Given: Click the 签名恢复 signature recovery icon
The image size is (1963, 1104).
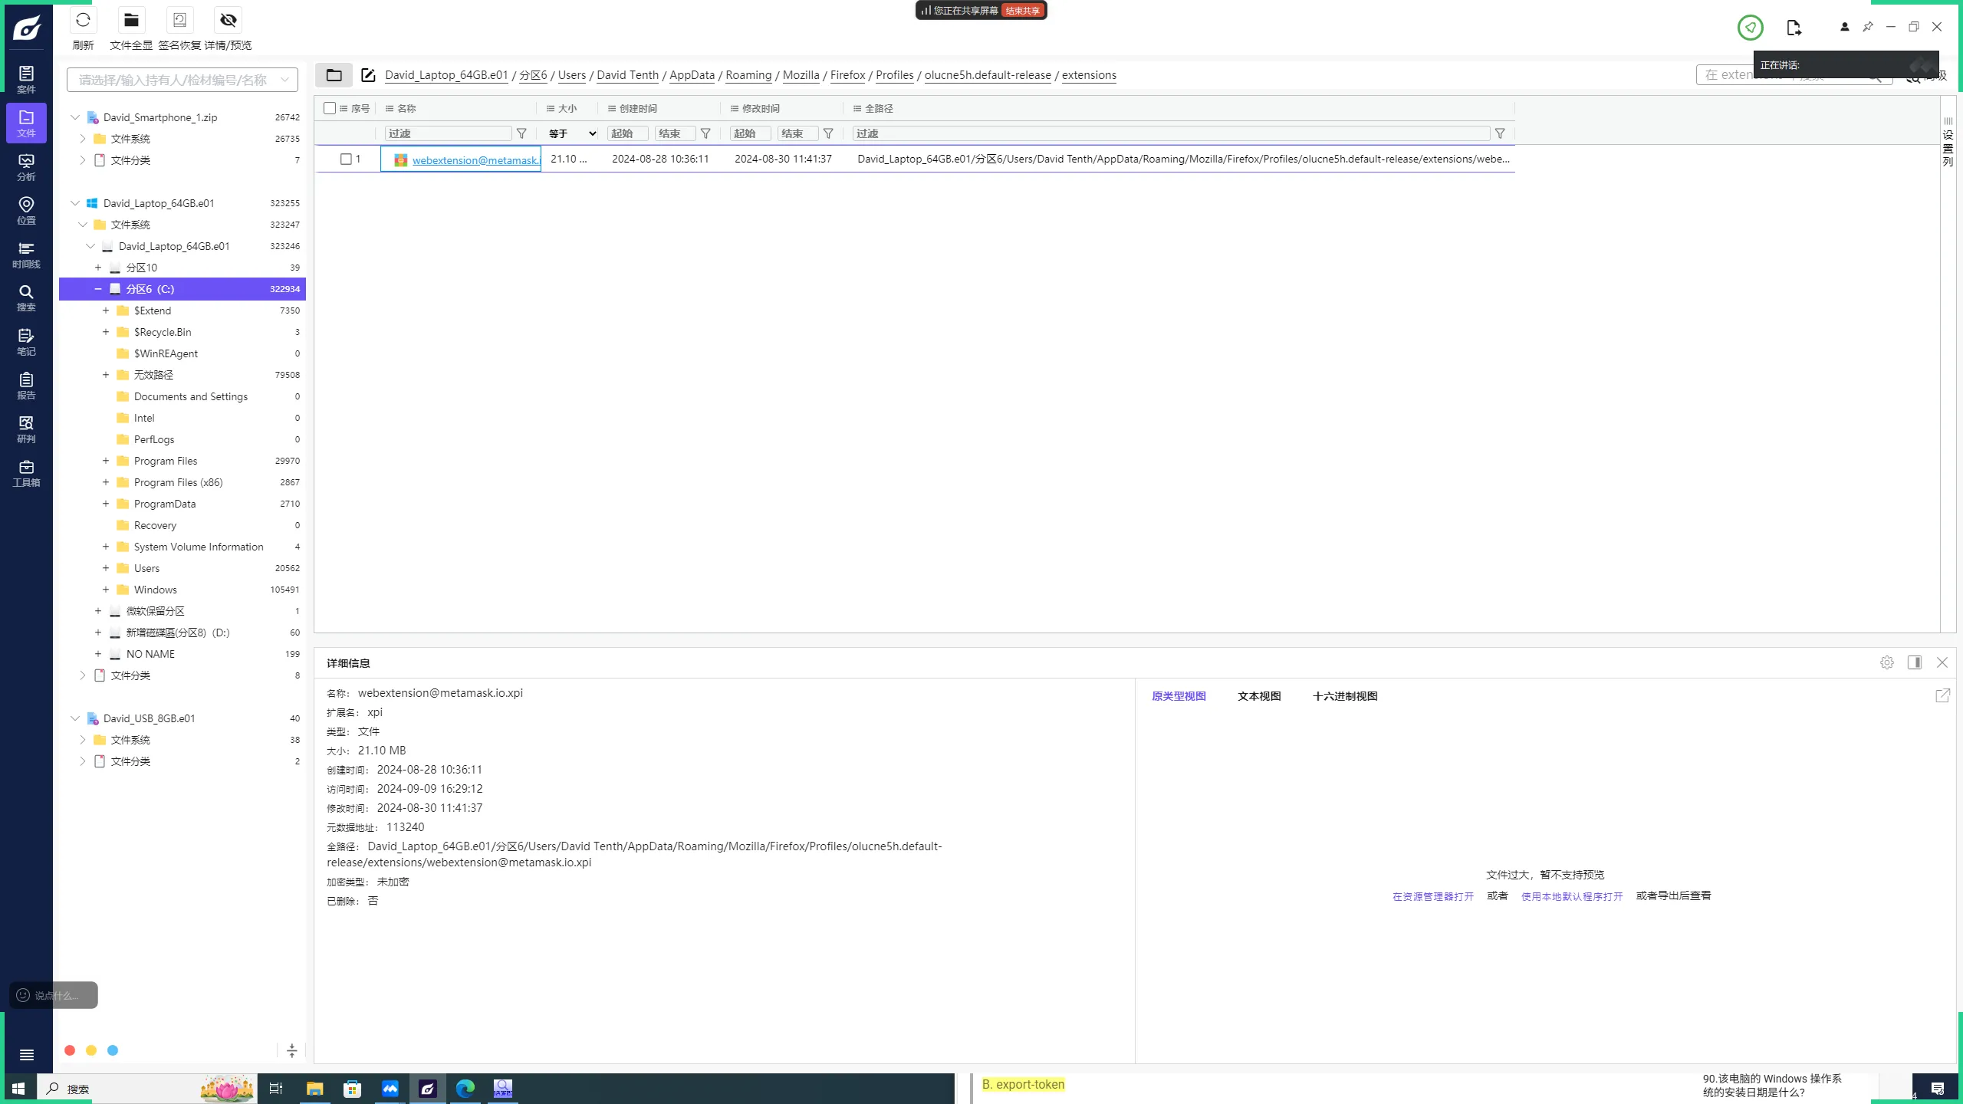Looking at the screenshot, I should point(179,21).
